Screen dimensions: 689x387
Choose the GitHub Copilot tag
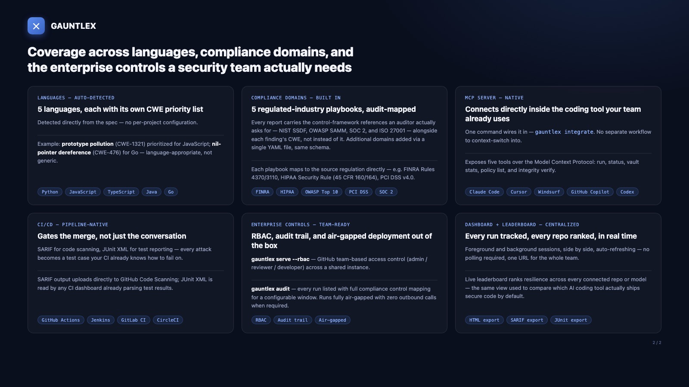tap(590, 192)
